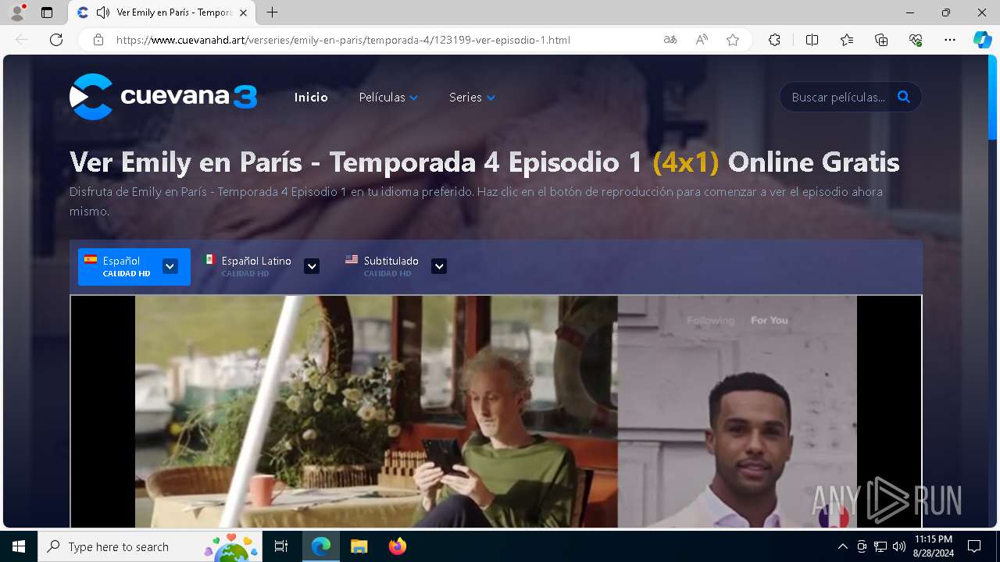Click the video player frame

click(496, 411)
